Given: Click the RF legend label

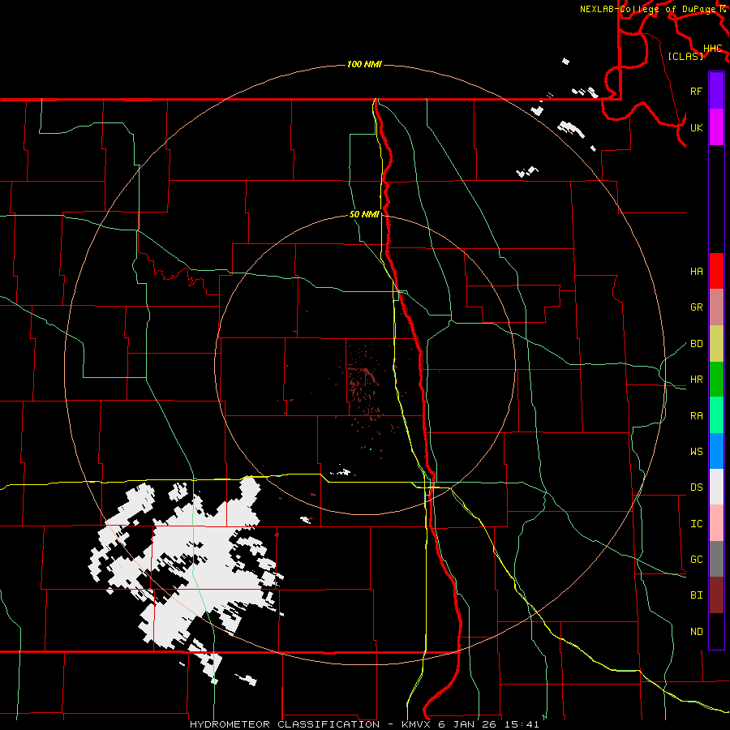Looking at the screenshot, I should tap(696, 91).
